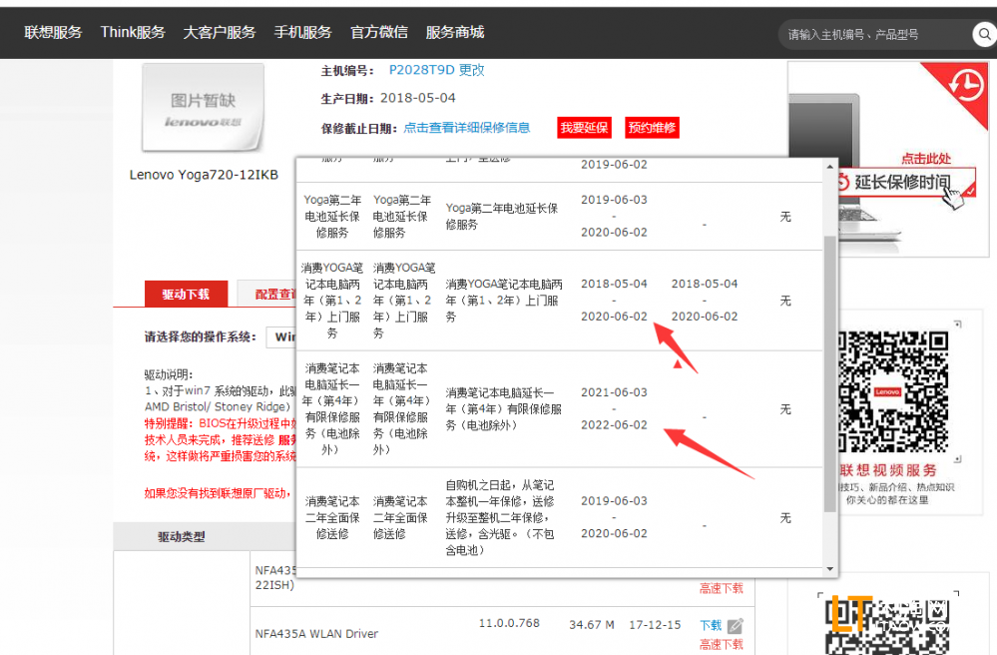
Task: Go to 大客户服务 in the top navigation
Action: click(x=220, y=32)
